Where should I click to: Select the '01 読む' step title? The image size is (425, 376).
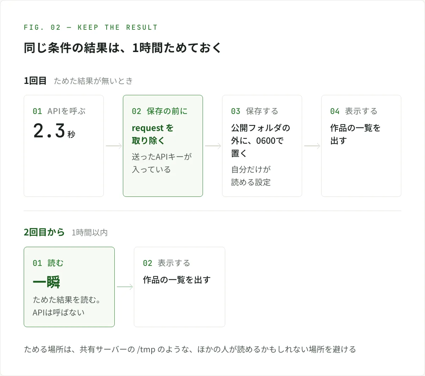click(x=48, y=263)
